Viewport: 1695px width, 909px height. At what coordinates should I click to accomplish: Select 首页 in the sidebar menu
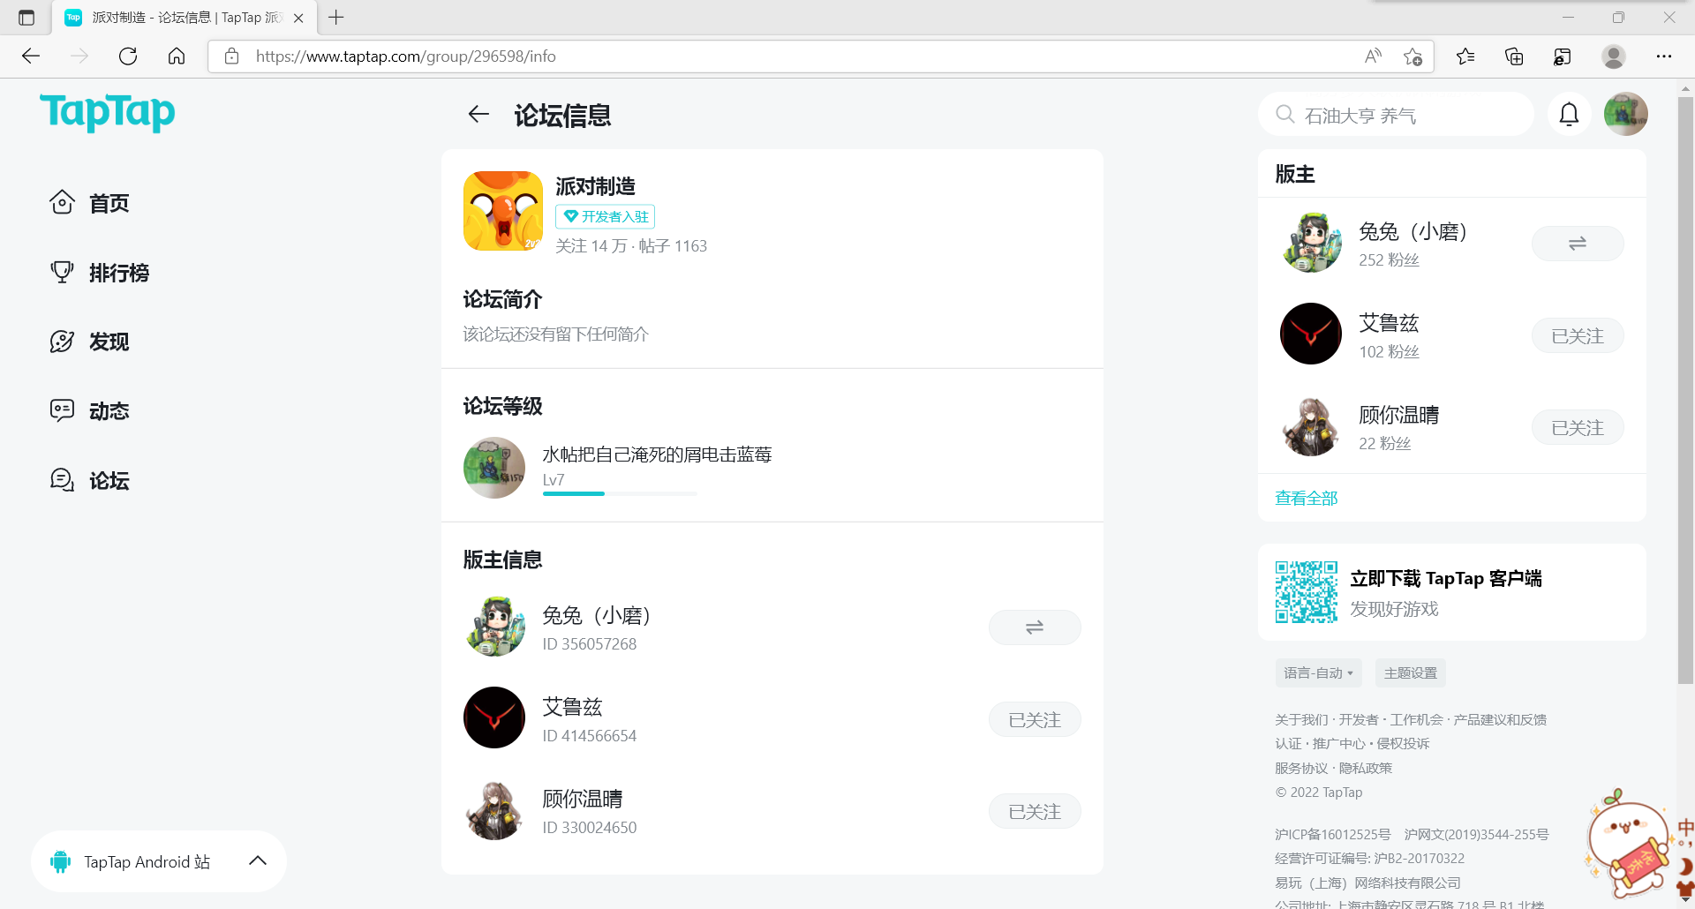109,203
